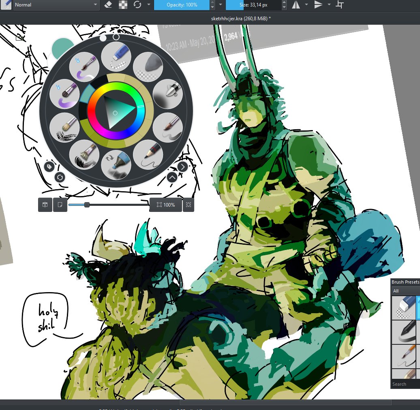
Task: Open dropdown arrow after Opacity slider
Action: click(221, 4)
